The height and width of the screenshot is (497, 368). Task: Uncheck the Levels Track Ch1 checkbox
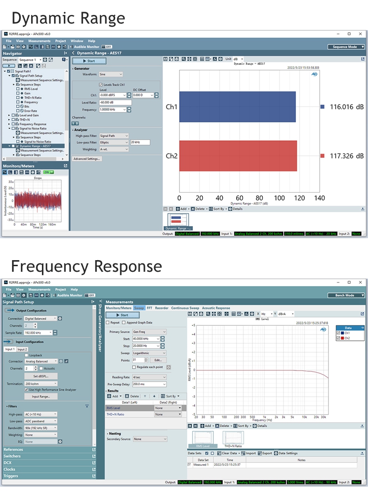(100, 85)
